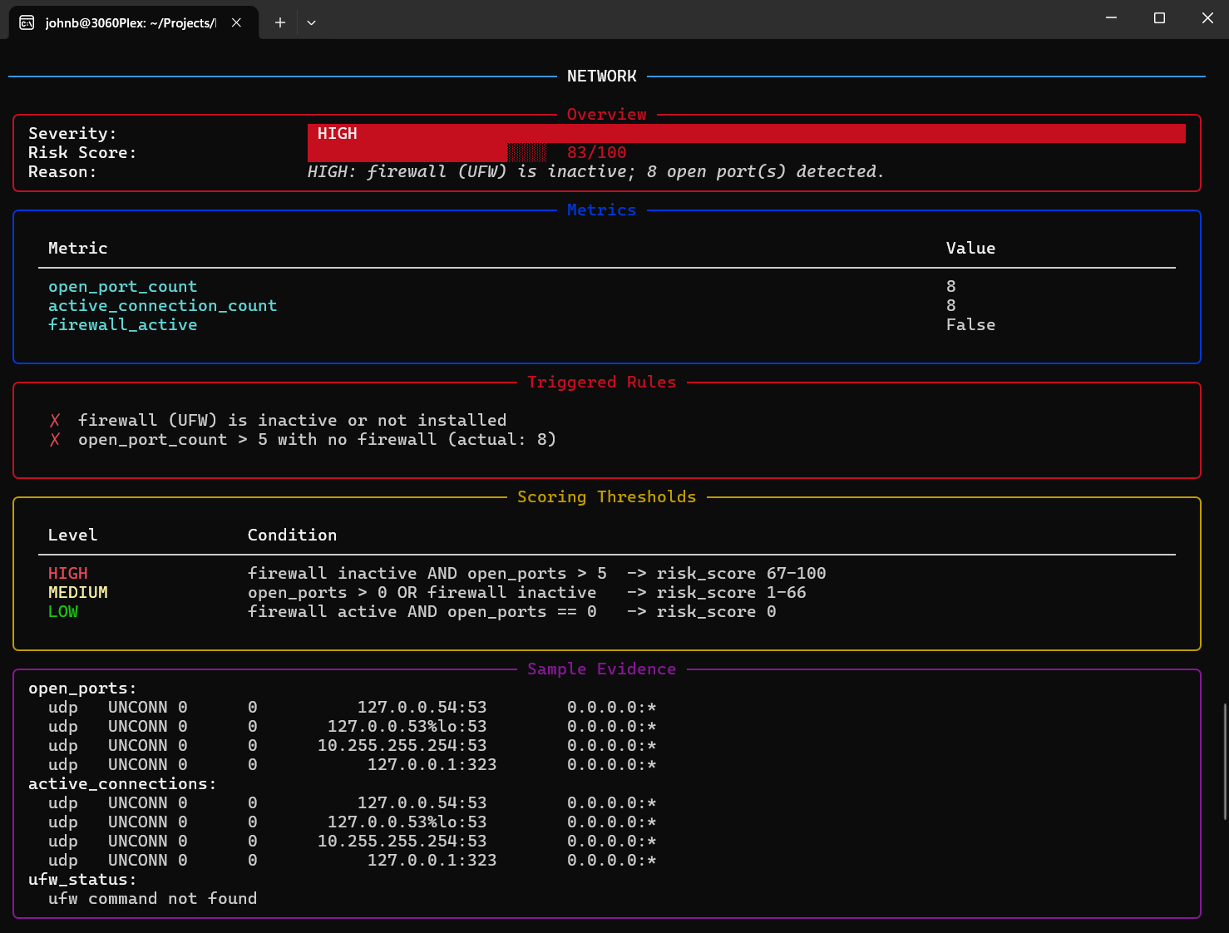Viewport: 1229px width, 933px height.
Task: Click the 83/100 risk score value
Action: (596, 153)
